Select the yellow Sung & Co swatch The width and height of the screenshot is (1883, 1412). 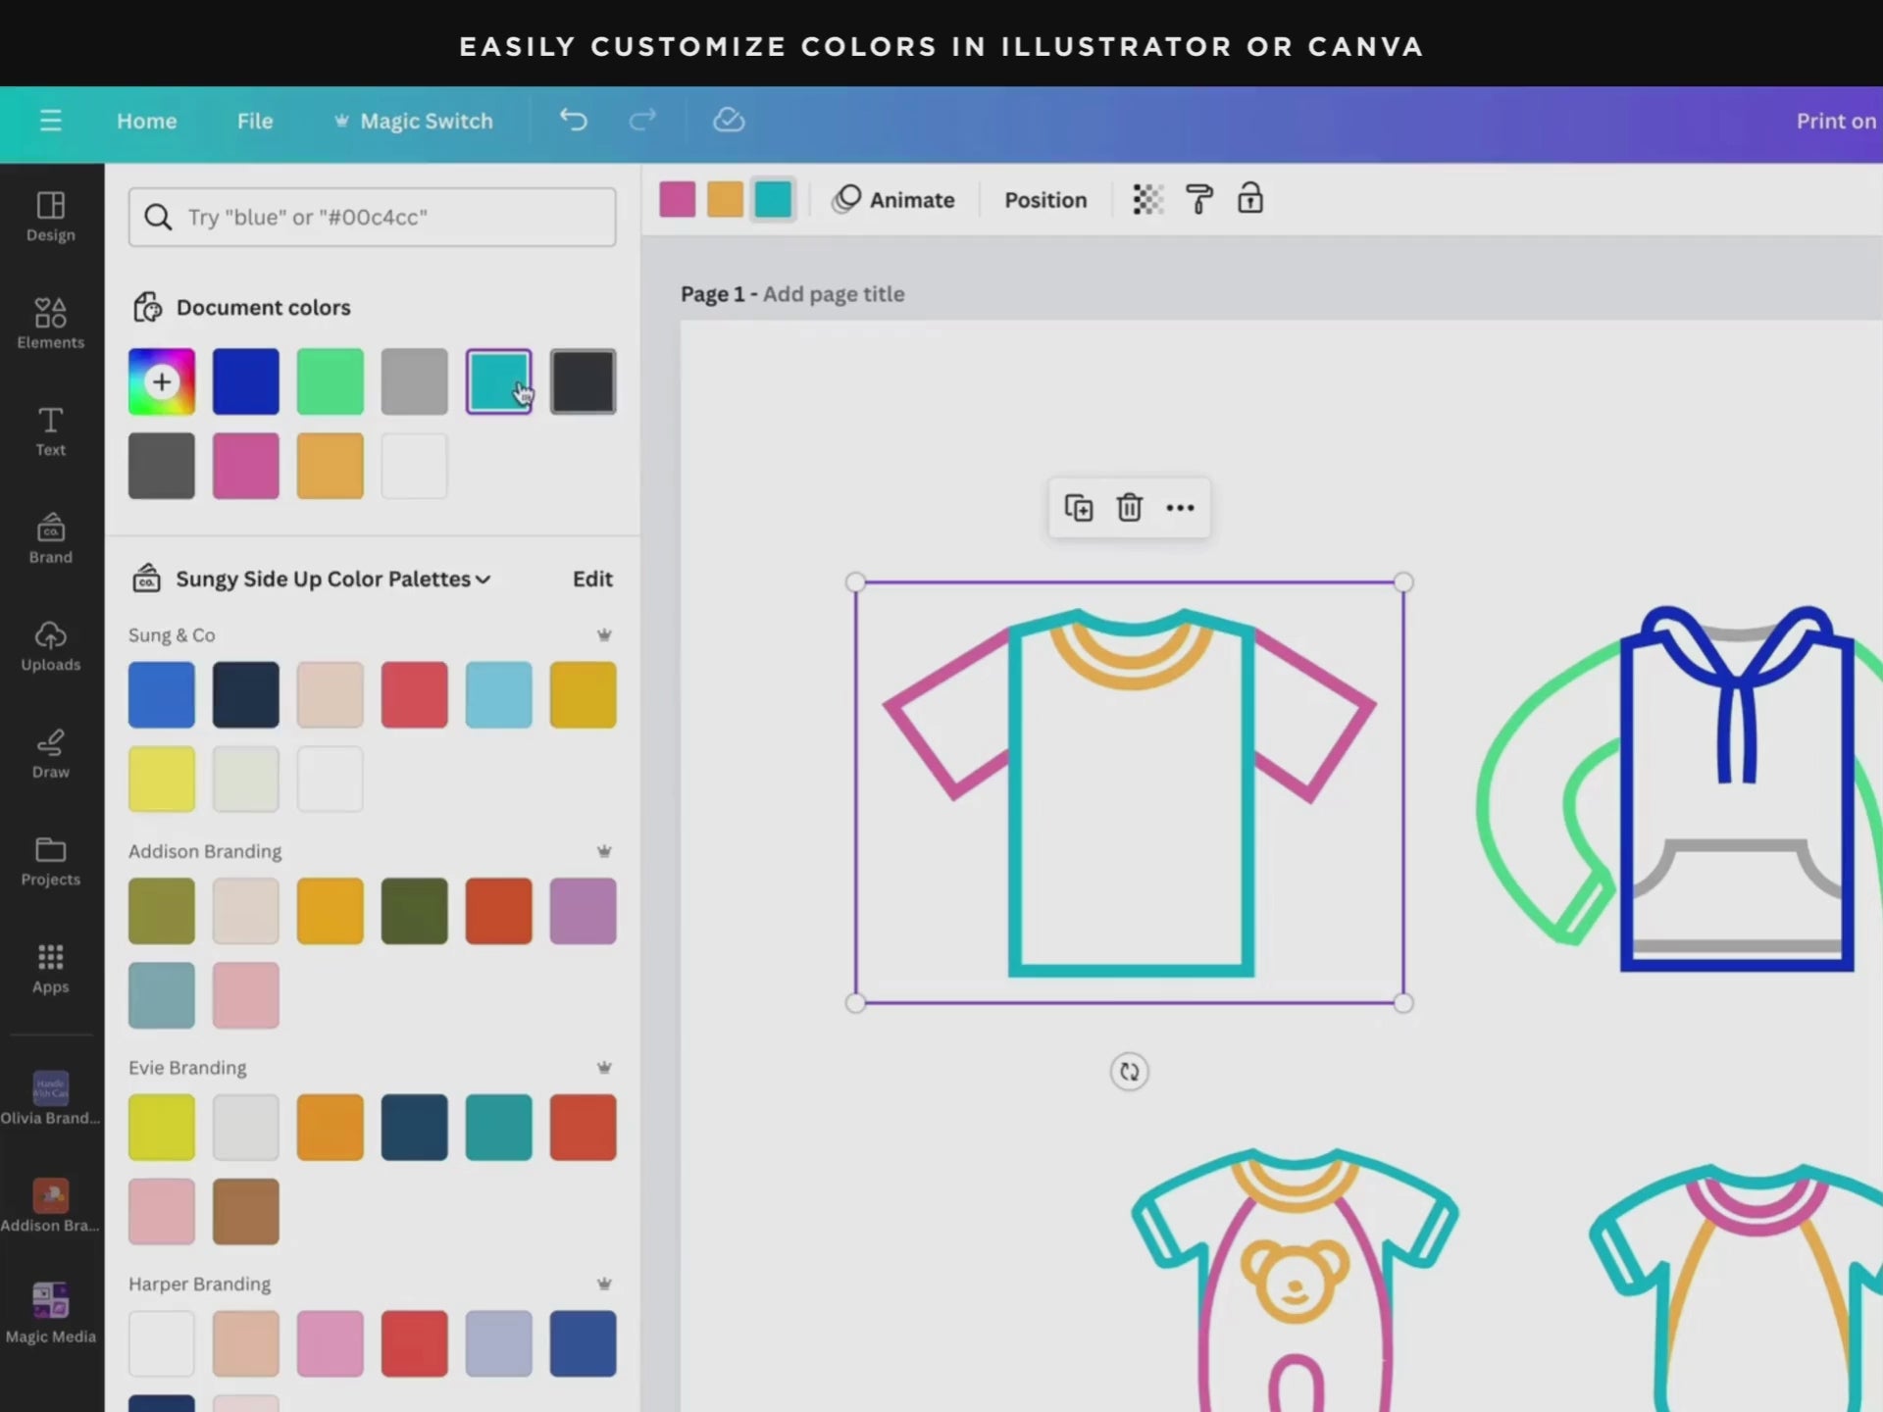(162, 780)
